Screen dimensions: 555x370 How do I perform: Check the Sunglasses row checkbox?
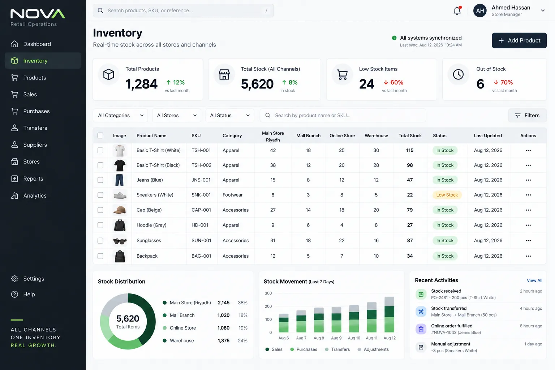[x=100, y=241]
